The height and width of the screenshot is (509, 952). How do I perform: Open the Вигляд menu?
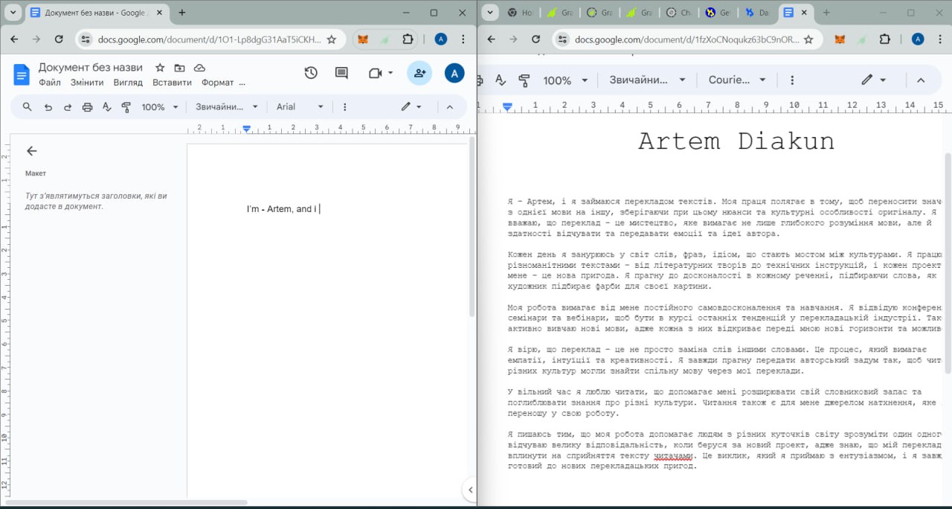point(128,83)
